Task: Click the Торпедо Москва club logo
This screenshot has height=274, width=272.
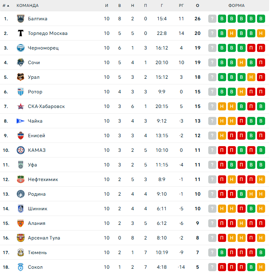Action: pyautogui.click(x=21, y=33)
